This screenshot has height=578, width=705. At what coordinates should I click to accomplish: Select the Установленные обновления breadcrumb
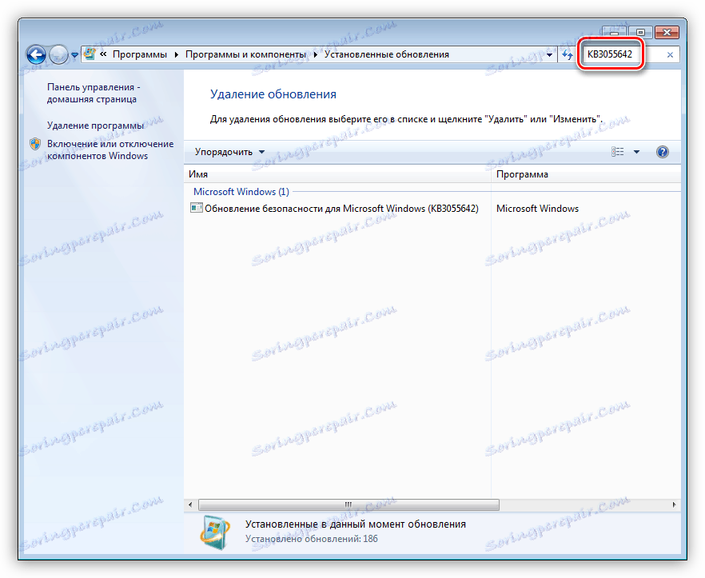pyautogui.click(x=387, y=54)
